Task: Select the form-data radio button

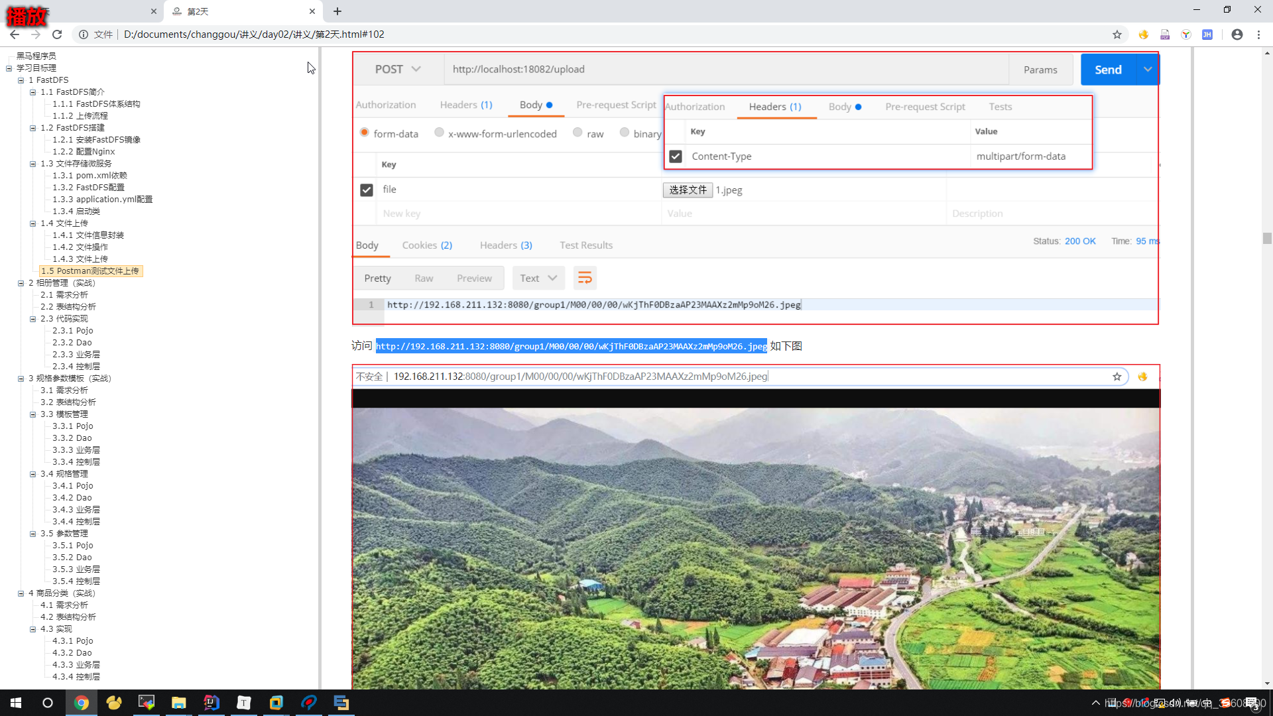Action: pyautogui.click(x=365, y=133)
